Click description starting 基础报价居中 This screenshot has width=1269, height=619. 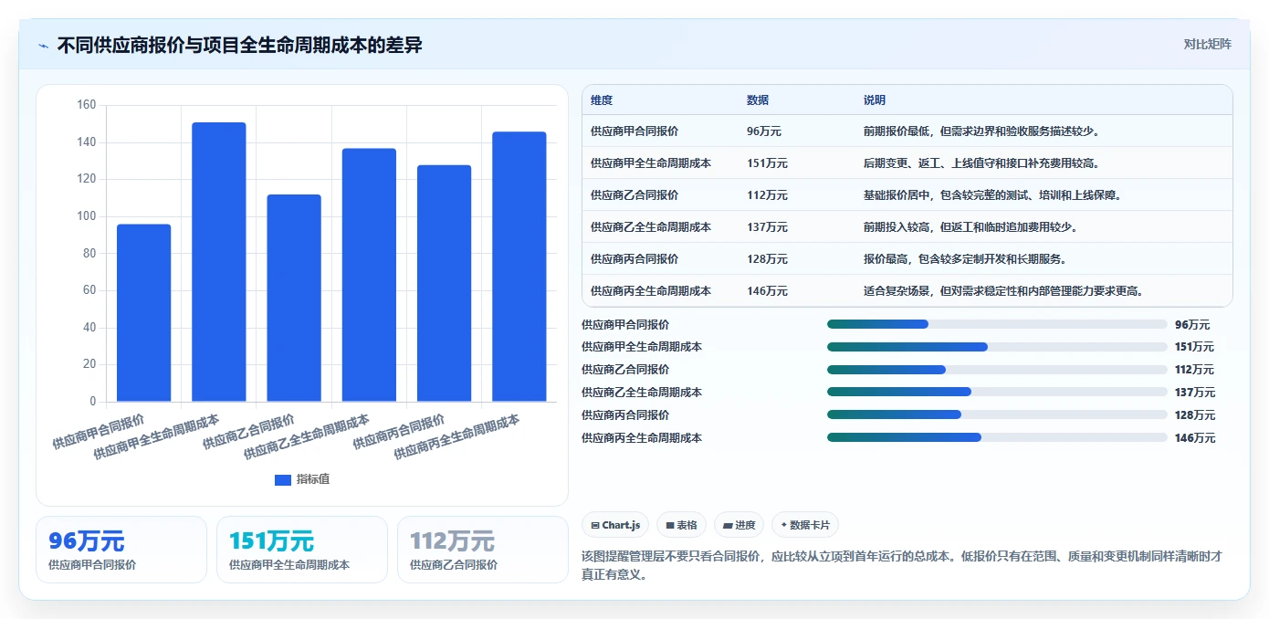pos(991,195)
